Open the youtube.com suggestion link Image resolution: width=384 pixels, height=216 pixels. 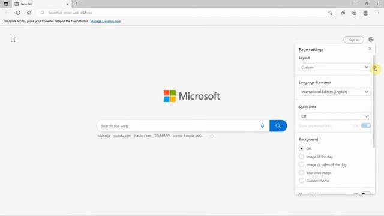[122, 136]
